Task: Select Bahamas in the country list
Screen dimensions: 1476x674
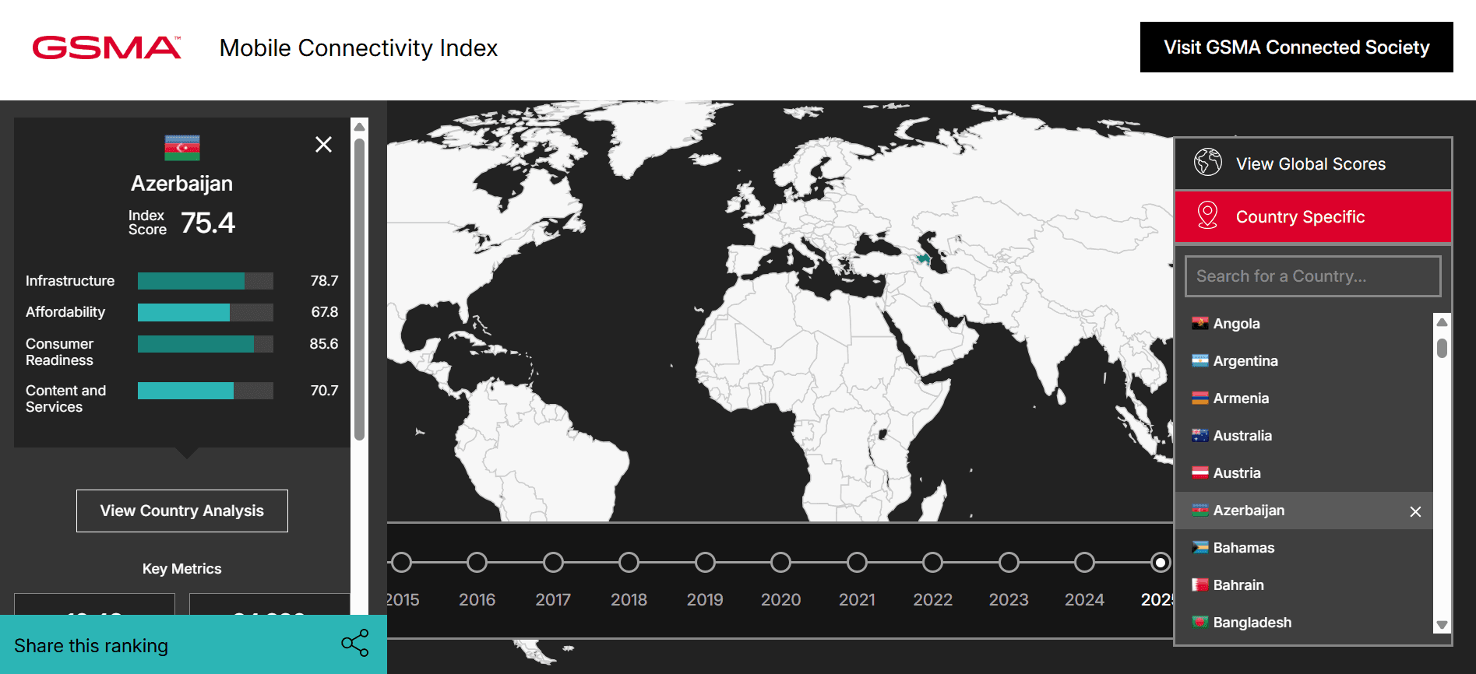Action: [x=1304, y=548]
